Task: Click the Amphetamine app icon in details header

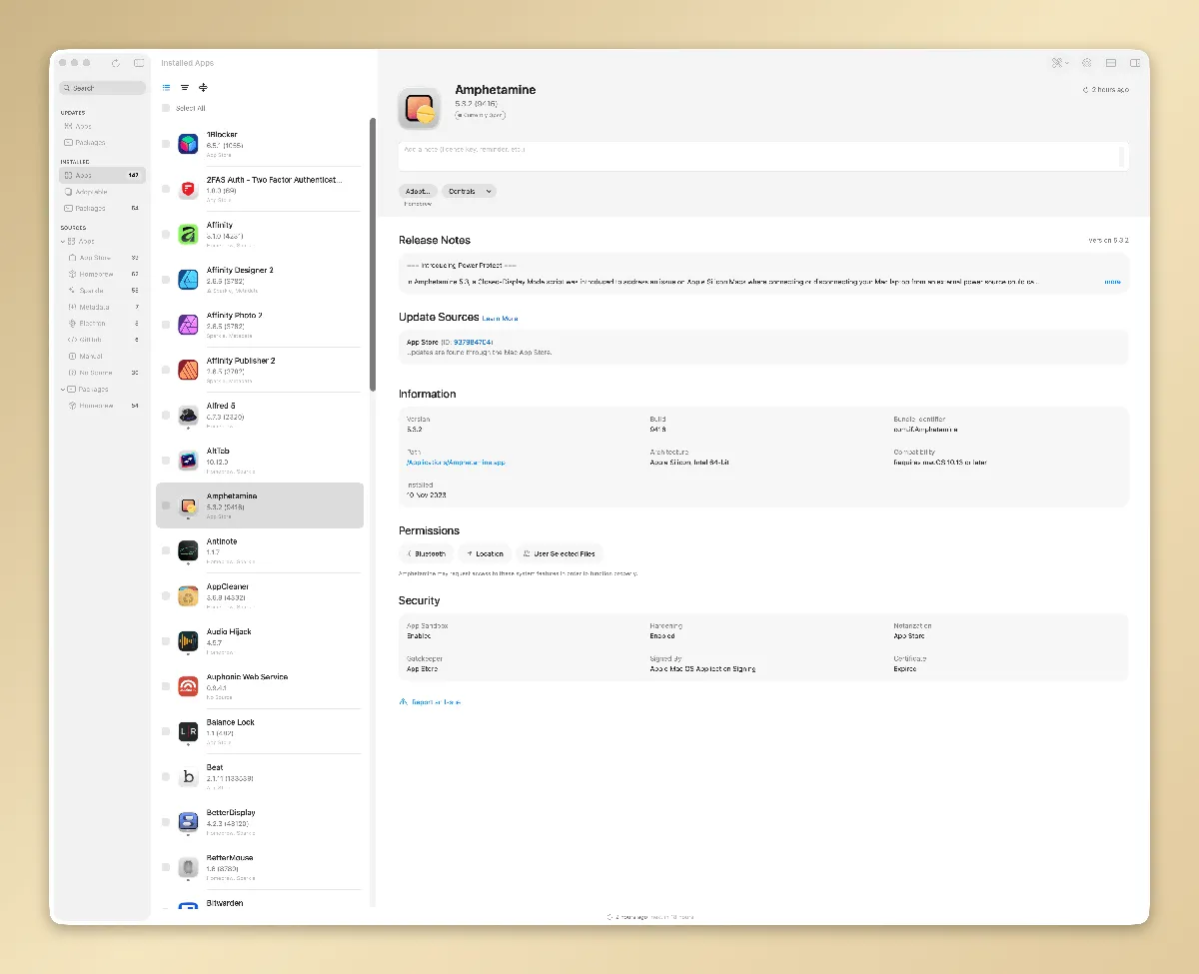Action: click(x=419, y=109)
